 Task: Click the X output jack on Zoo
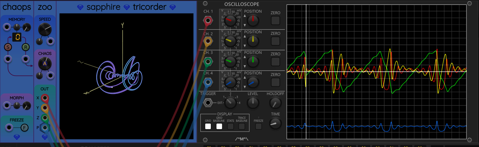45,98
